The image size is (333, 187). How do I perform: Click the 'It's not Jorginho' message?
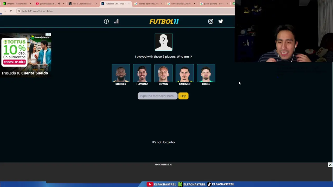[x=163, y=142]
